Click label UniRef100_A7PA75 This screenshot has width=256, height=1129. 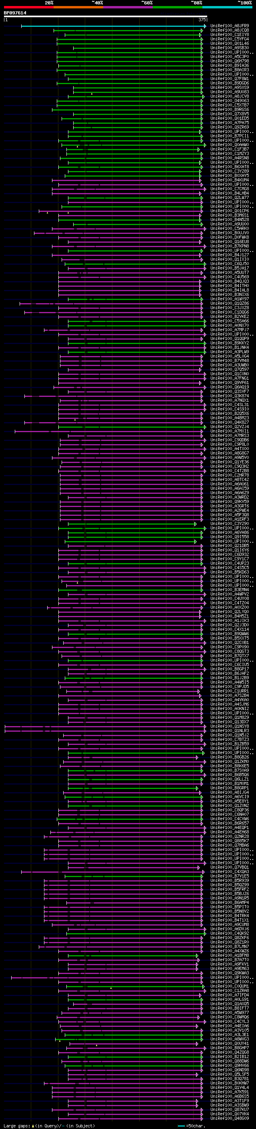[230, 123]
